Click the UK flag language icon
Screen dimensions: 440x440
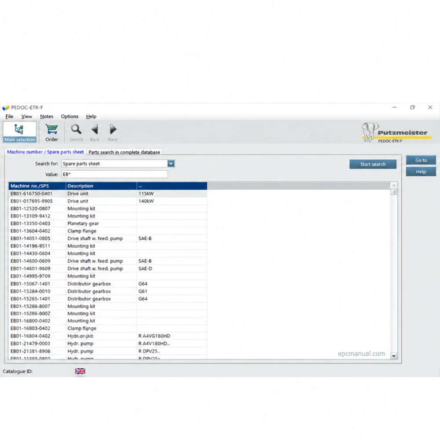click(x=80, y=371)
